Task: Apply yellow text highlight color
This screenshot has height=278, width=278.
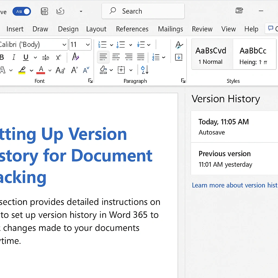Action: click(x=22, y=70)
